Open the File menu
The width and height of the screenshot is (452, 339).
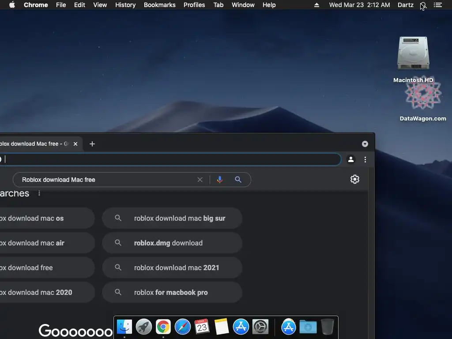click(x=61, y=5)
